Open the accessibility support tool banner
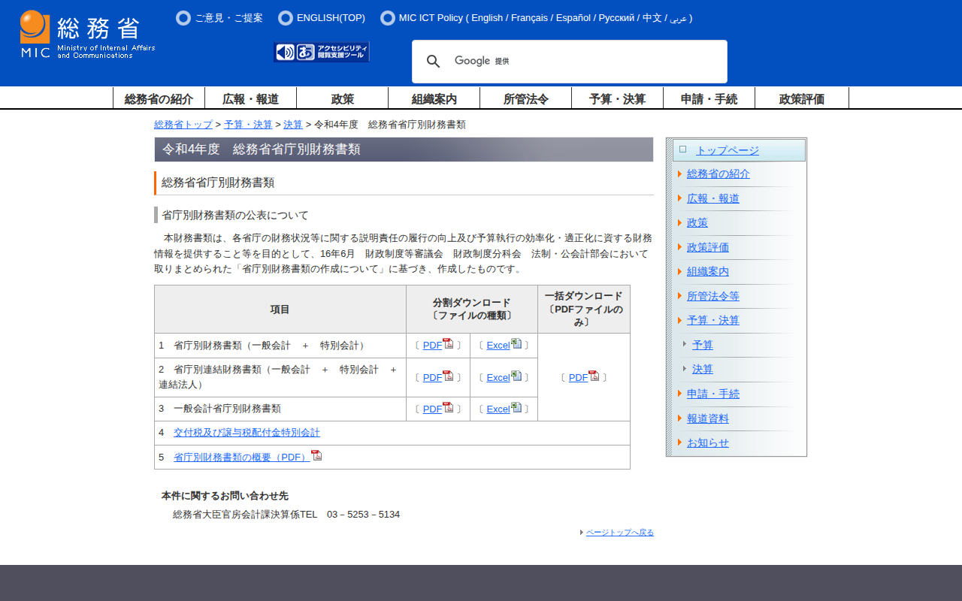The width and height of the screenshot is (962, 601). coord(322,52)
